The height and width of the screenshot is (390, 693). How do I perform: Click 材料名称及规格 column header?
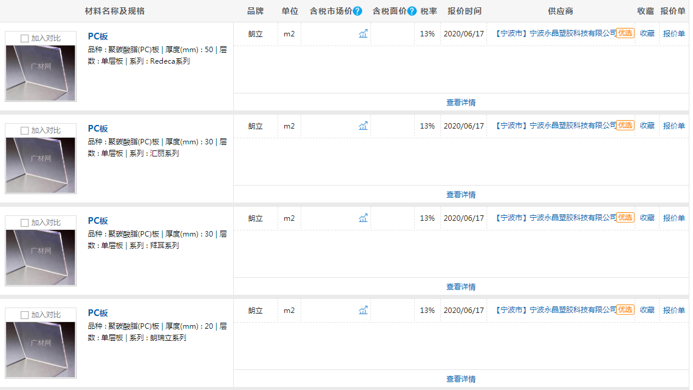115,11
